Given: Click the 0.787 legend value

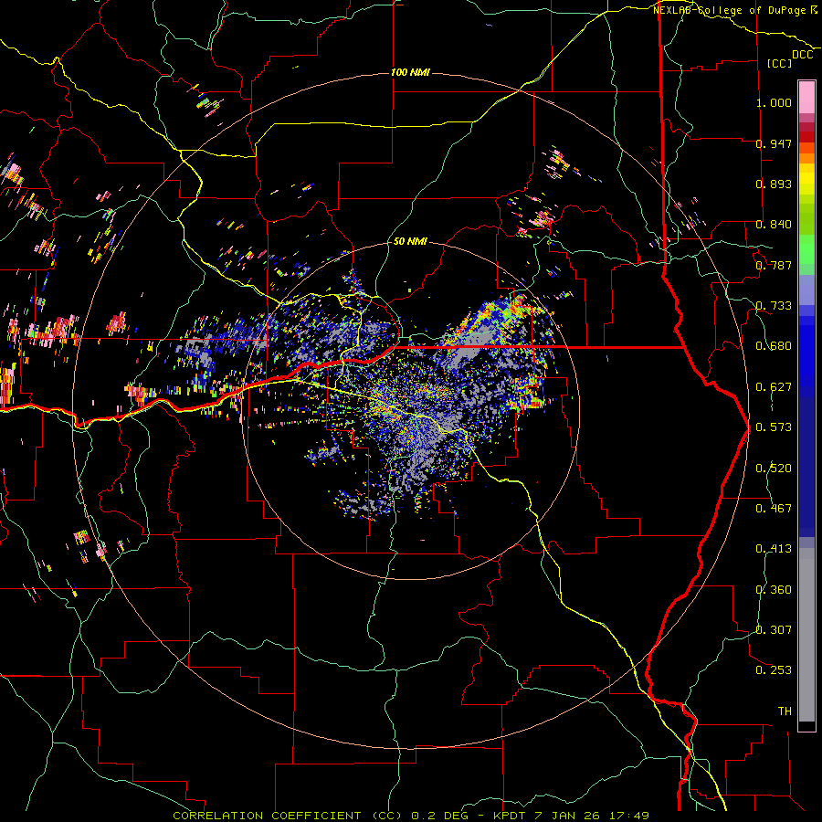Looking at the screenshot, I should [774, 265].
